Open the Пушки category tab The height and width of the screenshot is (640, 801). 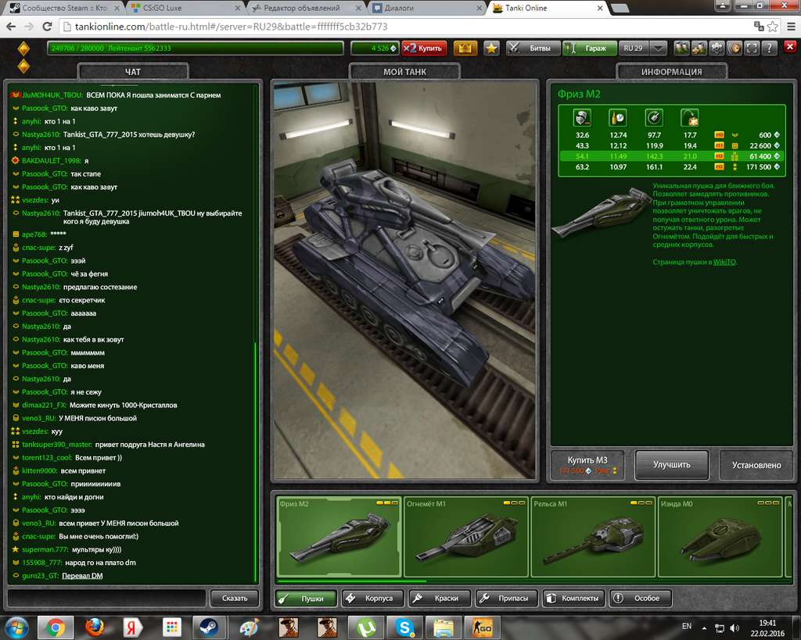click(306, 598)
